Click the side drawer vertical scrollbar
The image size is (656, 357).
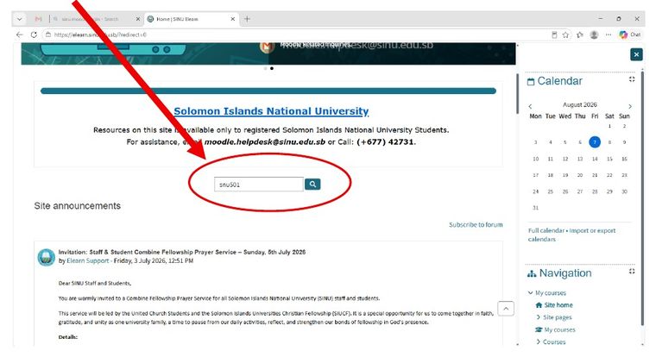[642, 197]
